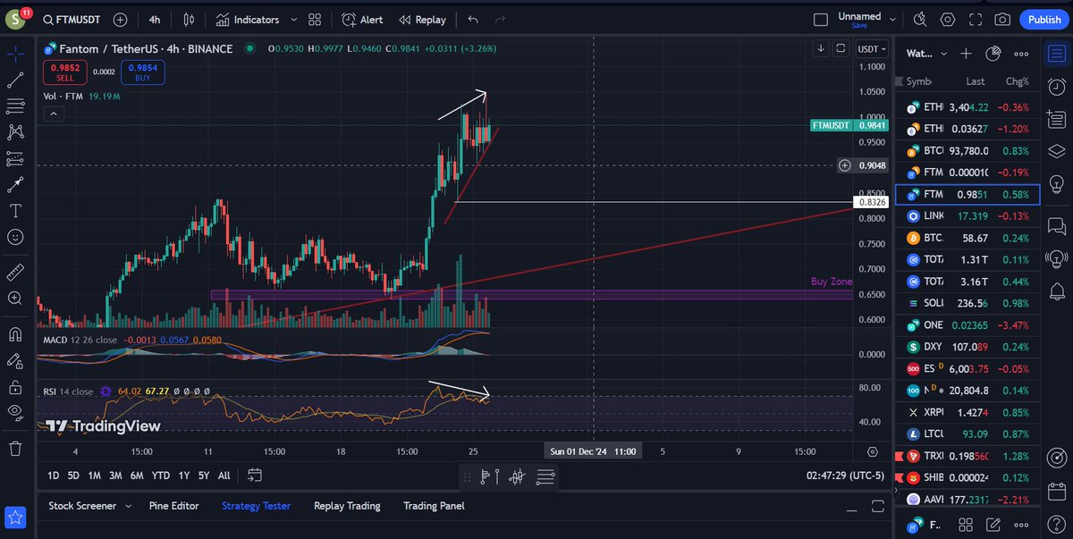Enter fullscreen mode
The image size is (1073, 539).
[x=976, y=19]
